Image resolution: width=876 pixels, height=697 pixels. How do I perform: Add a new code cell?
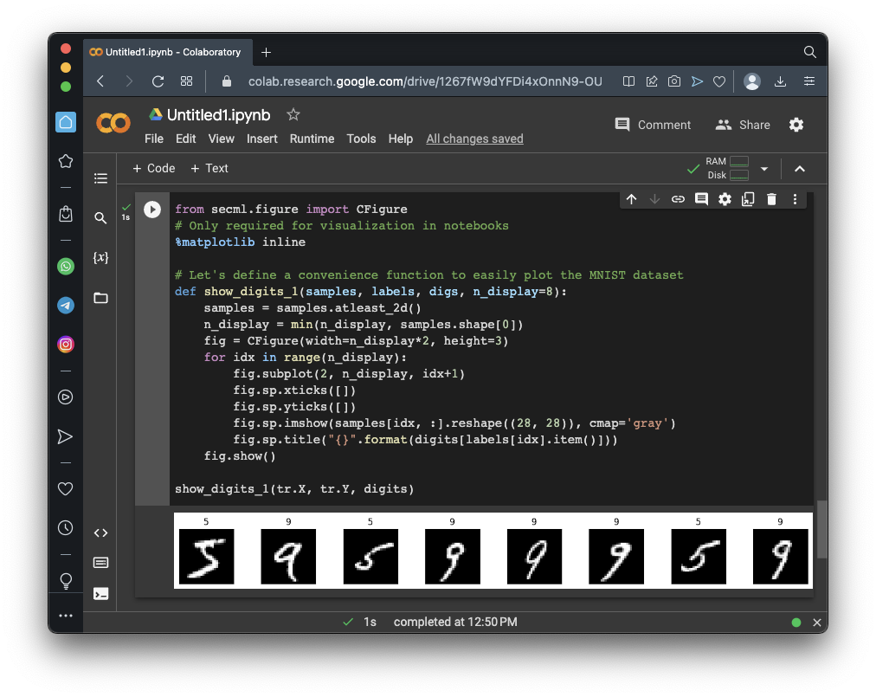[x=153, y=168]
